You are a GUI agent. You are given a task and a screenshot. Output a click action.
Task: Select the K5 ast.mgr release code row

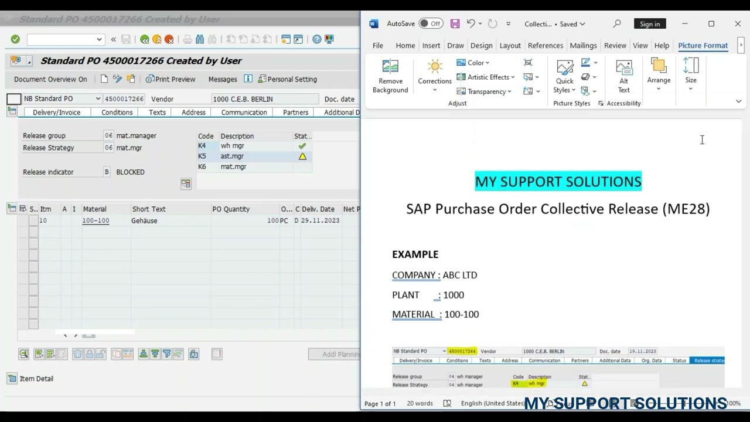(x=254, y=156)
